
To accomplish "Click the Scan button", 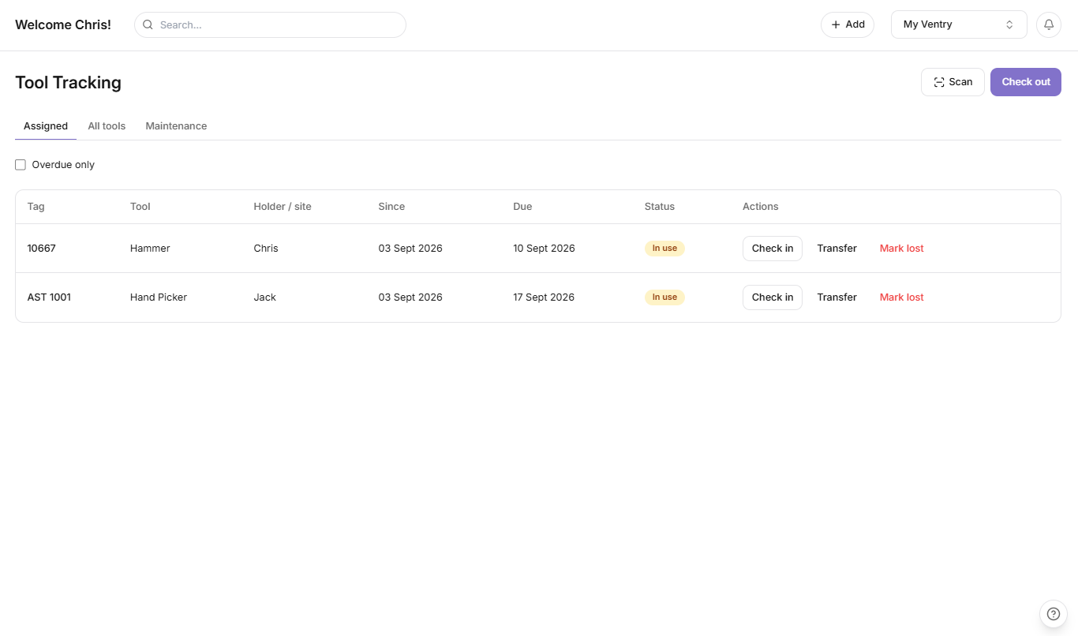I will (x=953, y=82).
